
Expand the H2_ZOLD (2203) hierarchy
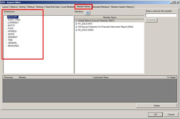[x=76, y=30]
